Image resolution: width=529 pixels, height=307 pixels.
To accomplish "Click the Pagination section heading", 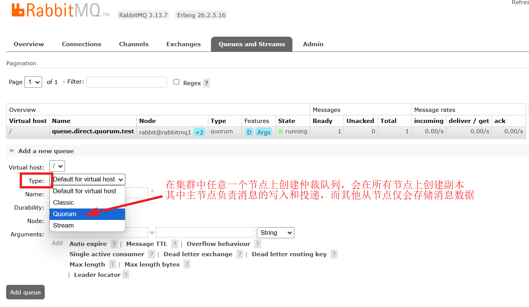I will pos(21,63).
